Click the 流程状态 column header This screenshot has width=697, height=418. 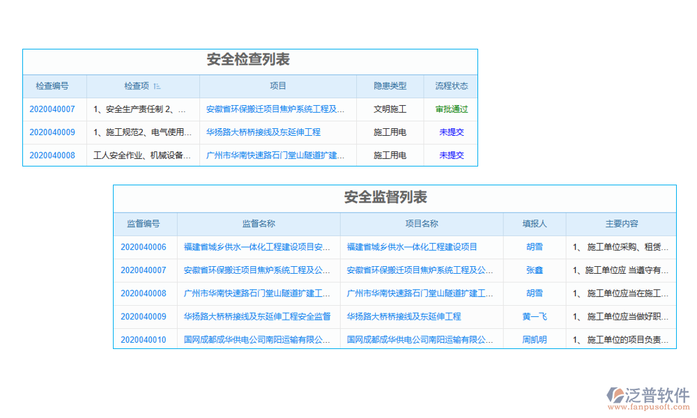[x=451, y=85]
